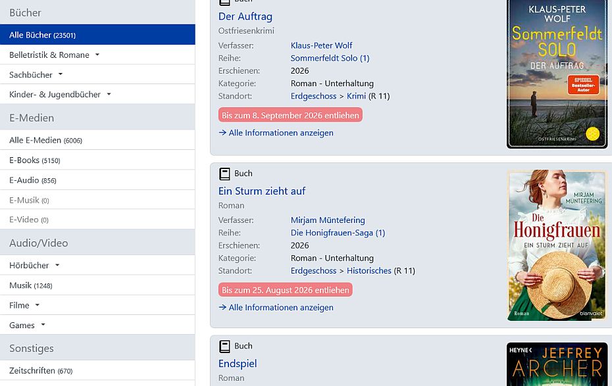Click Bis zum 25. August 2026 entliehen badge

point(286,290)
